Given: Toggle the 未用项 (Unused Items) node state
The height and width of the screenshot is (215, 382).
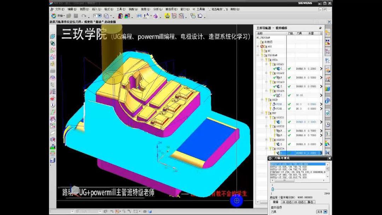Looking at the screenshot, I should tap(262, 41).
